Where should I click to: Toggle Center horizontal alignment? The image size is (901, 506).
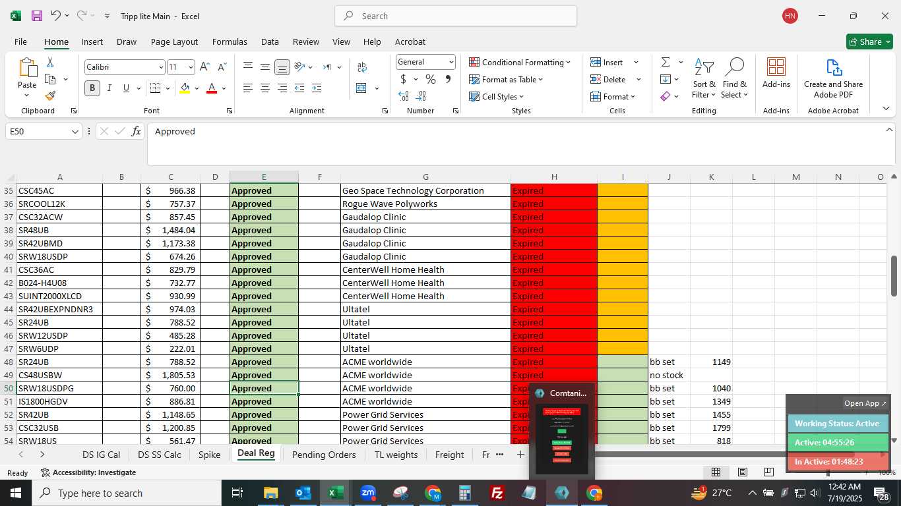[264, 88]
